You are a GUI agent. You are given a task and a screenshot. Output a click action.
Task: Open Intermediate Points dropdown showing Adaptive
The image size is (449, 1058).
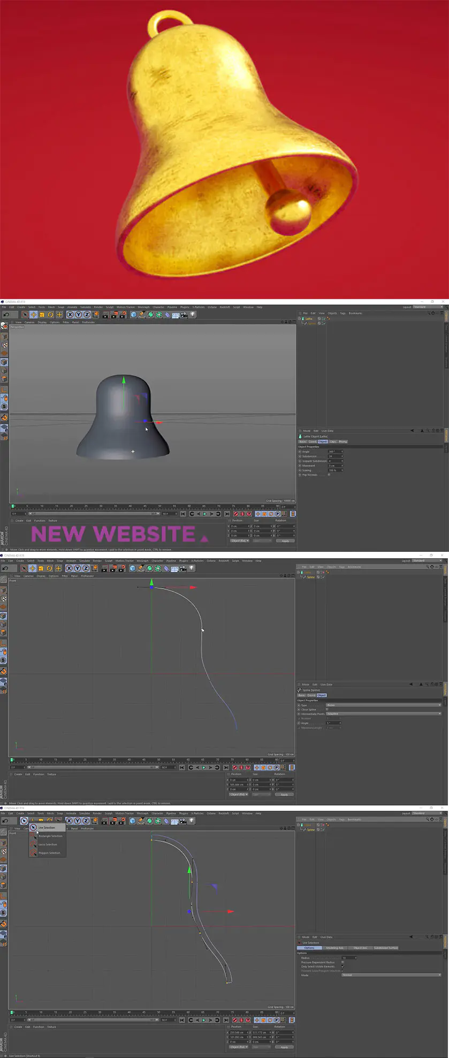pyautogui.click(x=384, y=714)
